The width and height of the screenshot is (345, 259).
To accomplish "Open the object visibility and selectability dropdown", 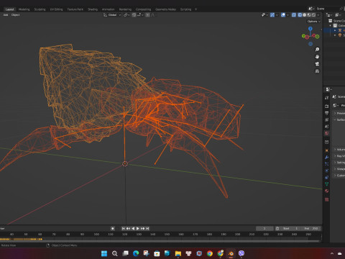I will [x=264, y=15].
